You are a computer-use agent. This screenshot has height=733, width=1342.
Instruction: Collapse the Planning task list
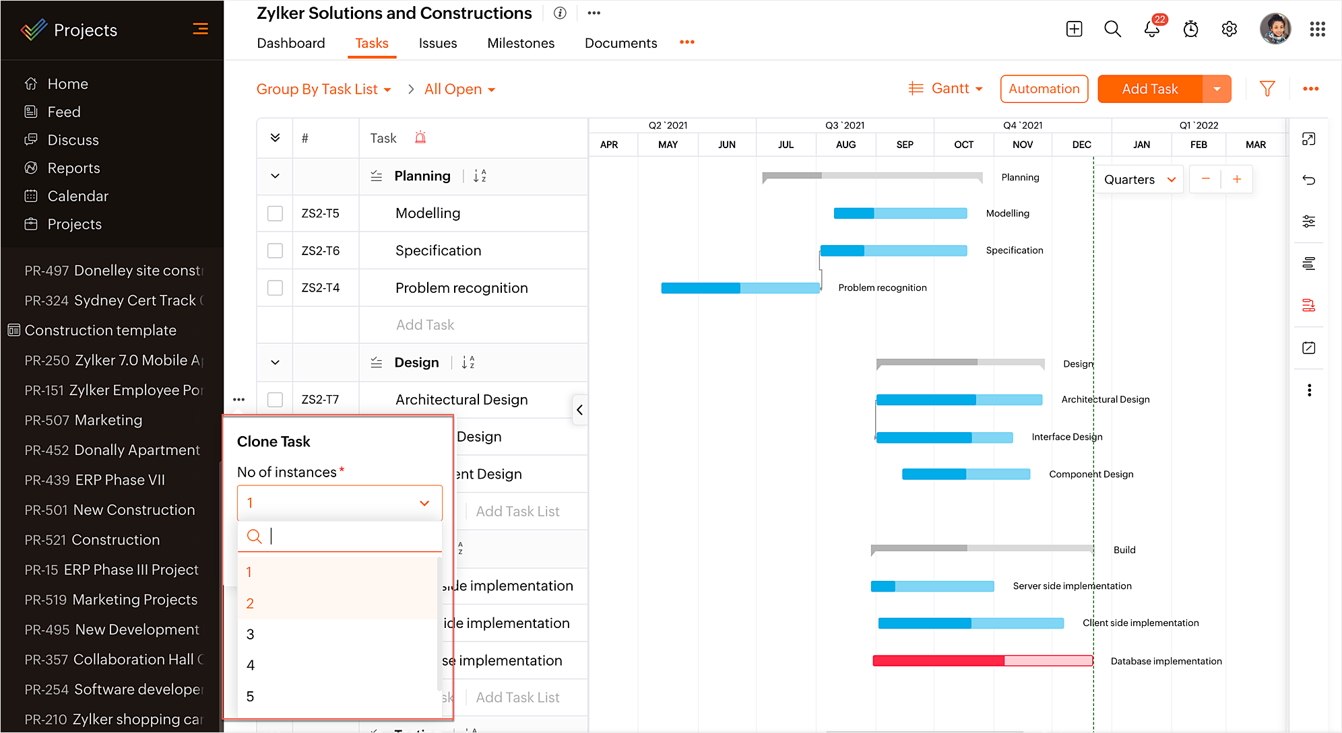275,176
